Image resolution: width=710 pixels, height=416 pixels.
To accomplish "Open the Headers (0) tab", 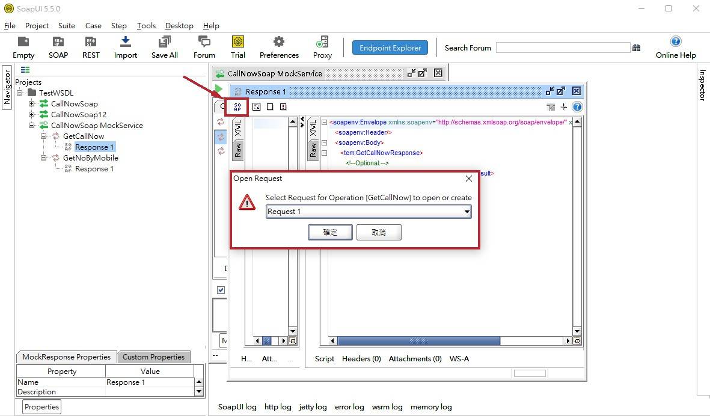I will [x=361, y=358].
